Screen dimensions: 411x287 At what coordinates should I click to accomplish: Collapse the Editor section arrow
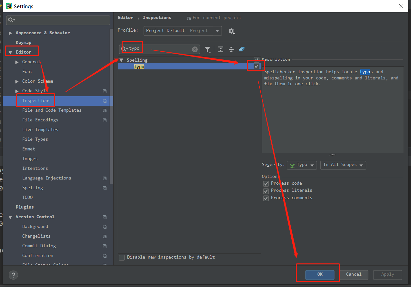pyautogui.click(x=10, y=52)
